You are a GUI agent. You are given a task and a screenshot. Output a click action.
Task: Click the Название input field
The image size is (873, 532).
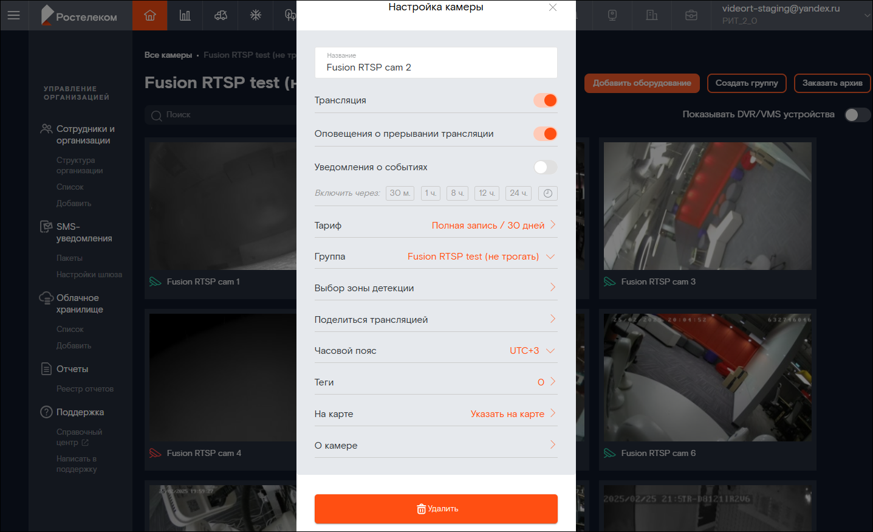tap(436, 63)
